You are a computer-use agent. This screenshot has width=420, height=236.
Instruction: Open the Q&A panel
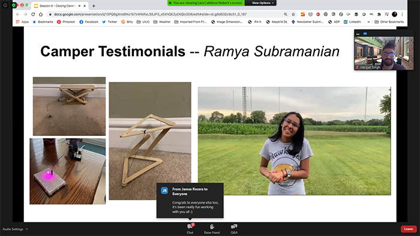234,229
